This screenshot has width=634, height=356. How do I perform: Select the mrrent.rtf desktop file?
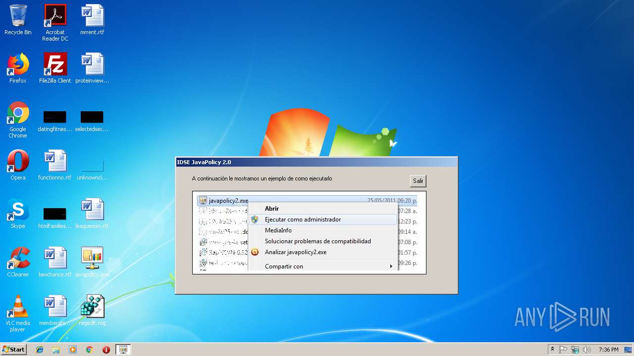tap(92, 20)
